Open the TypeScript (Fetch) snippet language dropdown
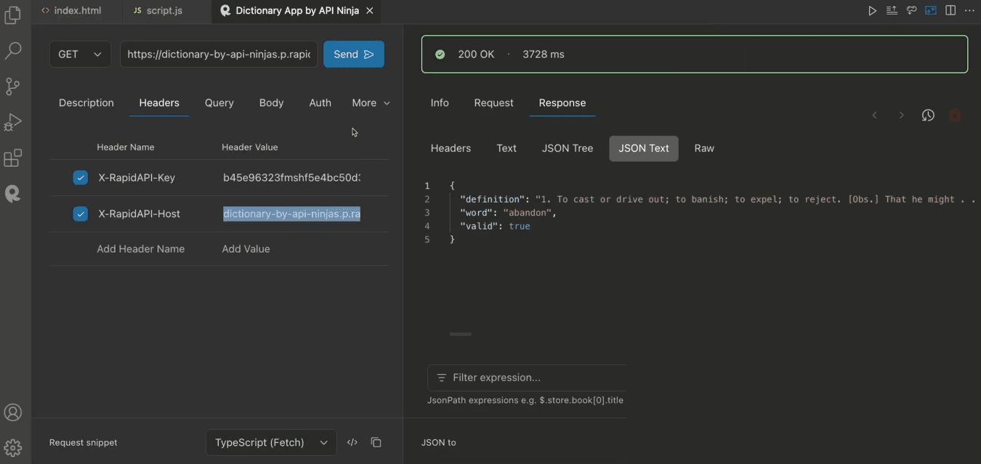This screenshot has width=981, height=464. tap(271, 442)
